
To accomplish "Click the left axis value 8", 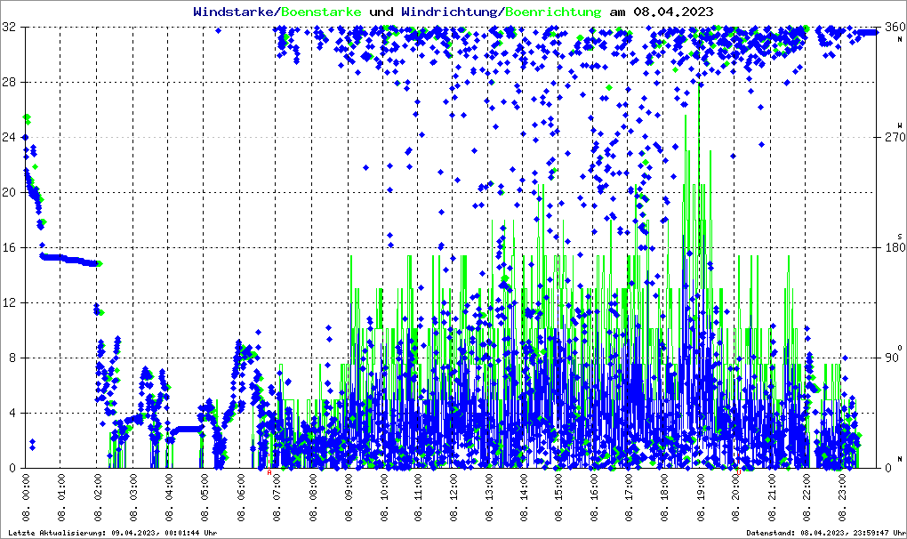I will tap(12, 358).
